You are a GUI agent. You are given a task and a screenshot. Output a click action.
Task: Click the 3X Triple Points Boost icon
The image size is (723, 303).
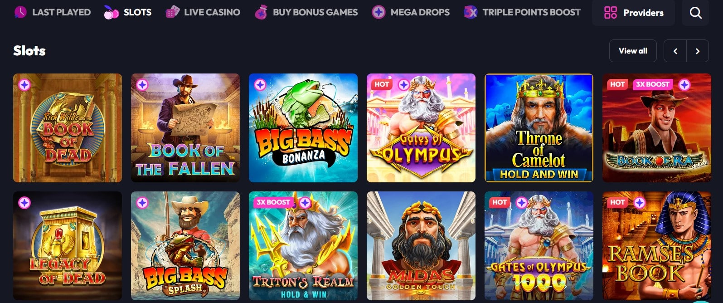(471, 12)
